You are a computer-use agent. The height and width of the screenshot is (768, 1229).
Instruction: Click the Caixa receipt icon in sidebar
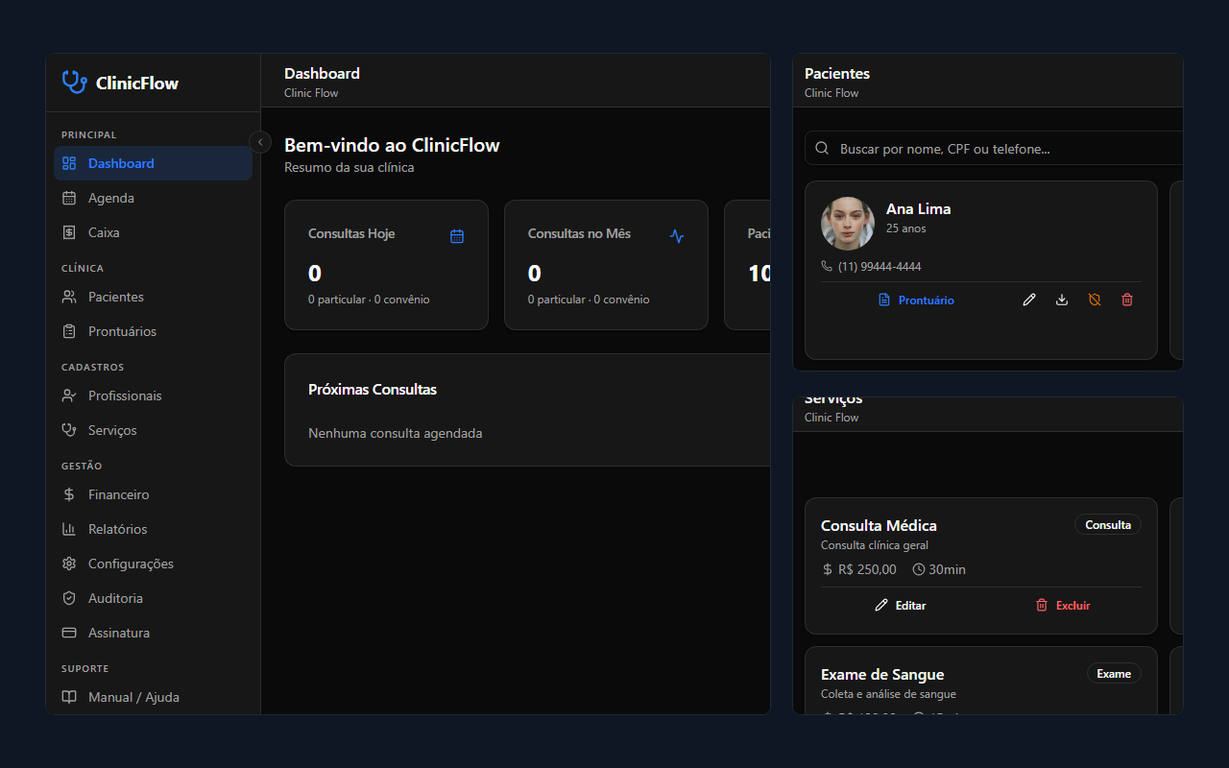point(69,232)
